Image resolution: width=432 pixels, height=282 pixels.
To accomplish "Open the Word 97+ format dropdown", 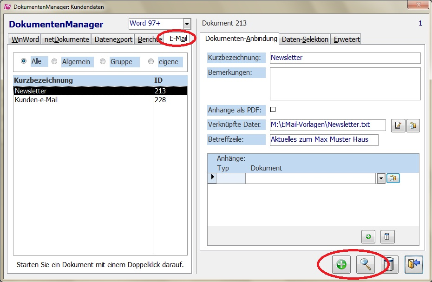I will click(187, 24).
